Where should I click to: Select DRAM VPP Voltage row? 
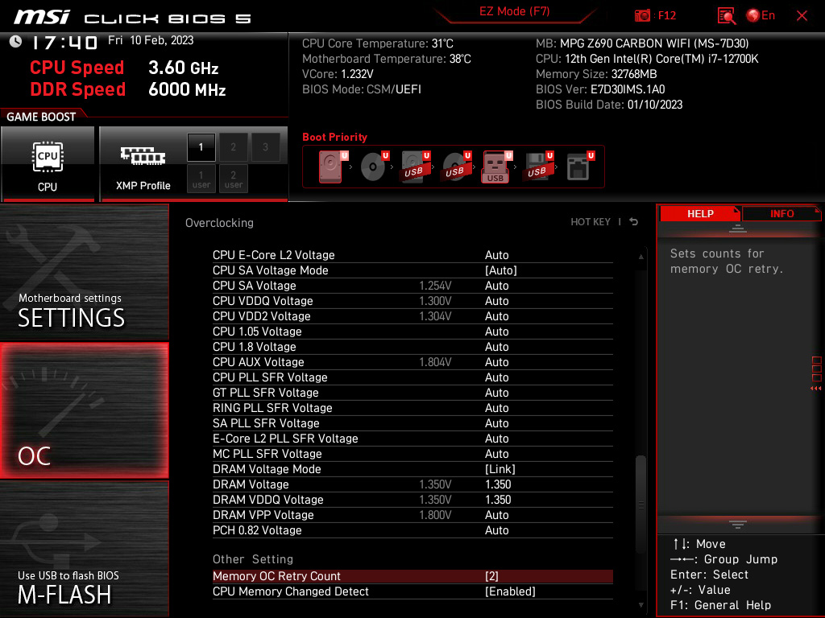(412, 514)
